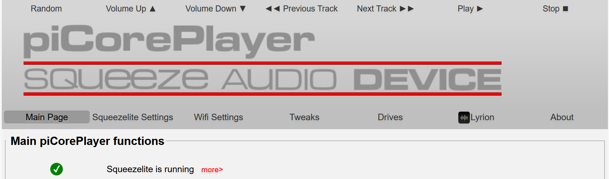
Task: Switch to the Drives tab
Action: 390,117
